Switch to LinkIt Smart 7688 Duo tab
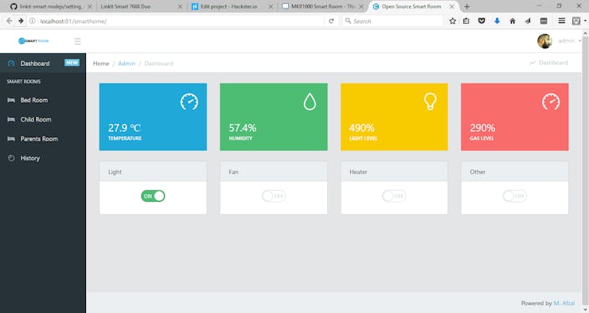The image size is (589, 313). coord(142,6)
